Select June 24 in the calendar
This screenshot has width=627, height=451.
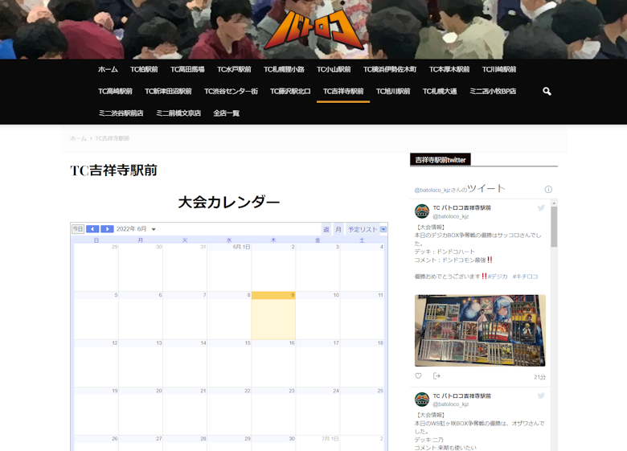[318, 411]
